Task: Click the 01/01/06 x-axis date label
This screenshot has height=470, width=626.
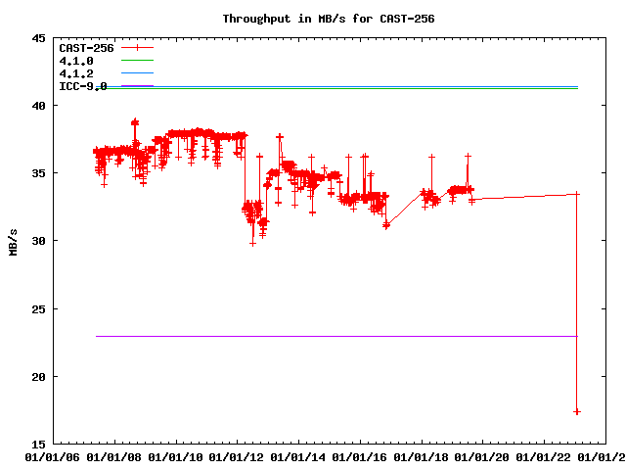Action: [x=52, y=456]
